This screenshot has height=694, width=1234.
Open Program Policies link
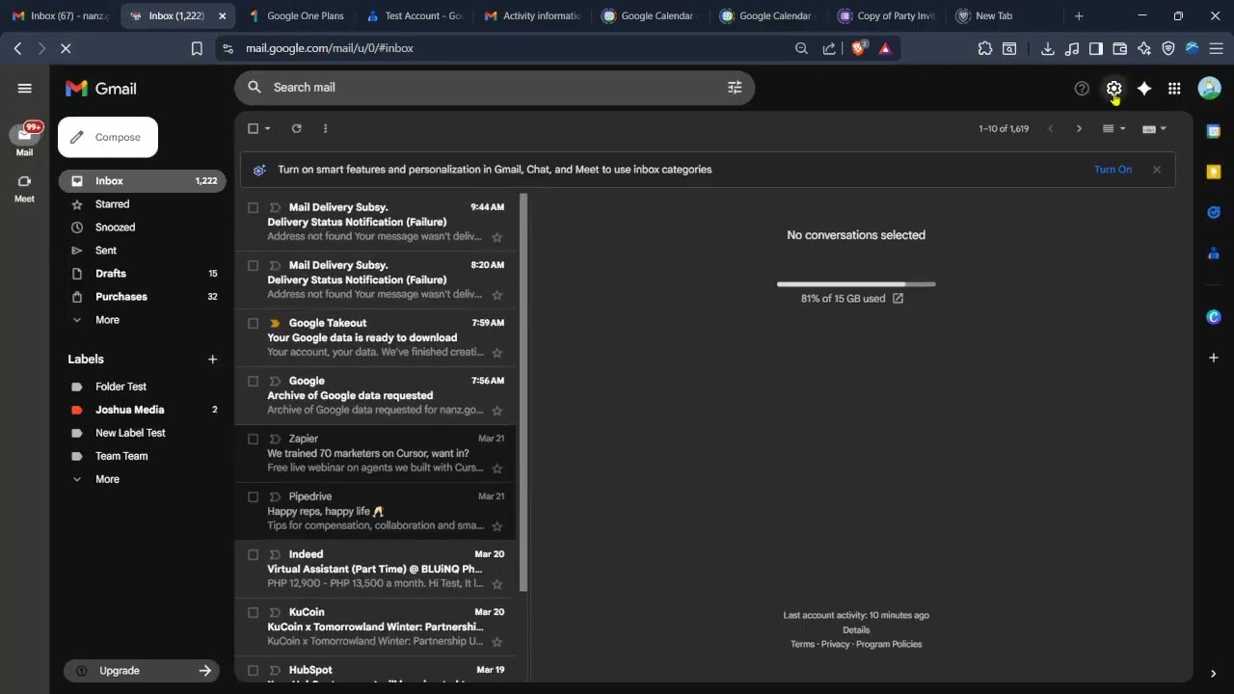[889, 644]
